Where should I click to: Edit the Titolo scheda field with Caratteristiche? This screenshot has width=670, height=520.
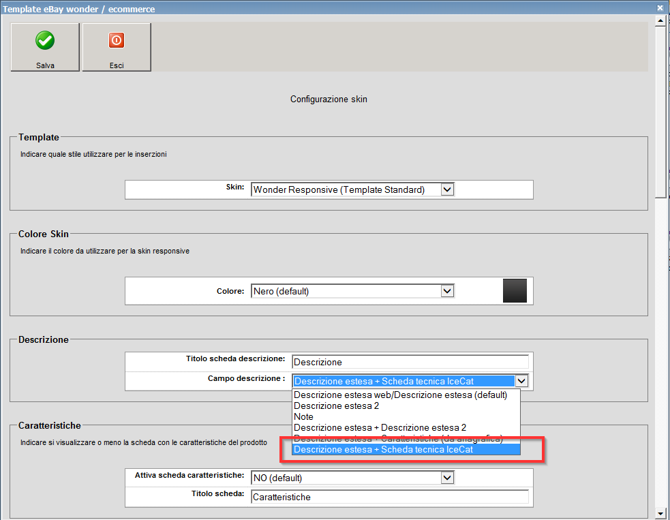click(390, 497)
